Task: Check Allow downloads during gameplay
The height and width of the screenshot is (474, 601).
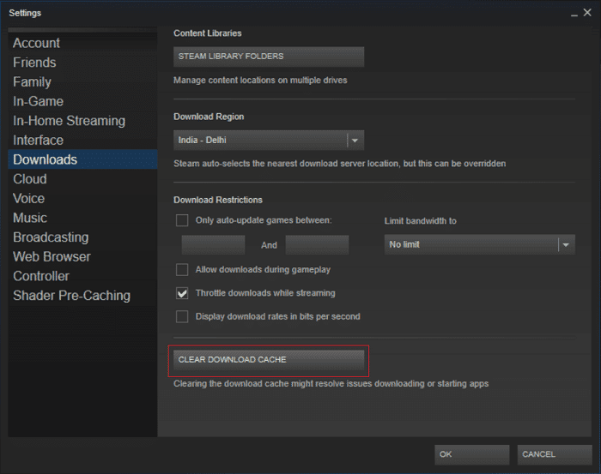Action: pos(182,269)
